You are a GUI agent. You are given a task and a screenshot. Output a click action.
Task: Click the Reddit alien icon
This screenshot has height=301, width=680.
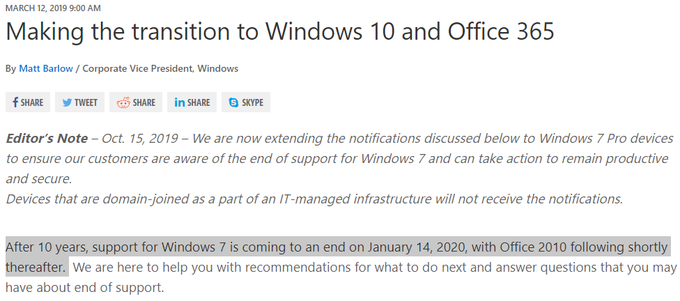123,102
